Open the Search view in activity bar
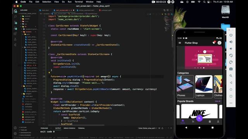Image resolution: width=248 pixels, height=139 pixels. click(15, 16)
